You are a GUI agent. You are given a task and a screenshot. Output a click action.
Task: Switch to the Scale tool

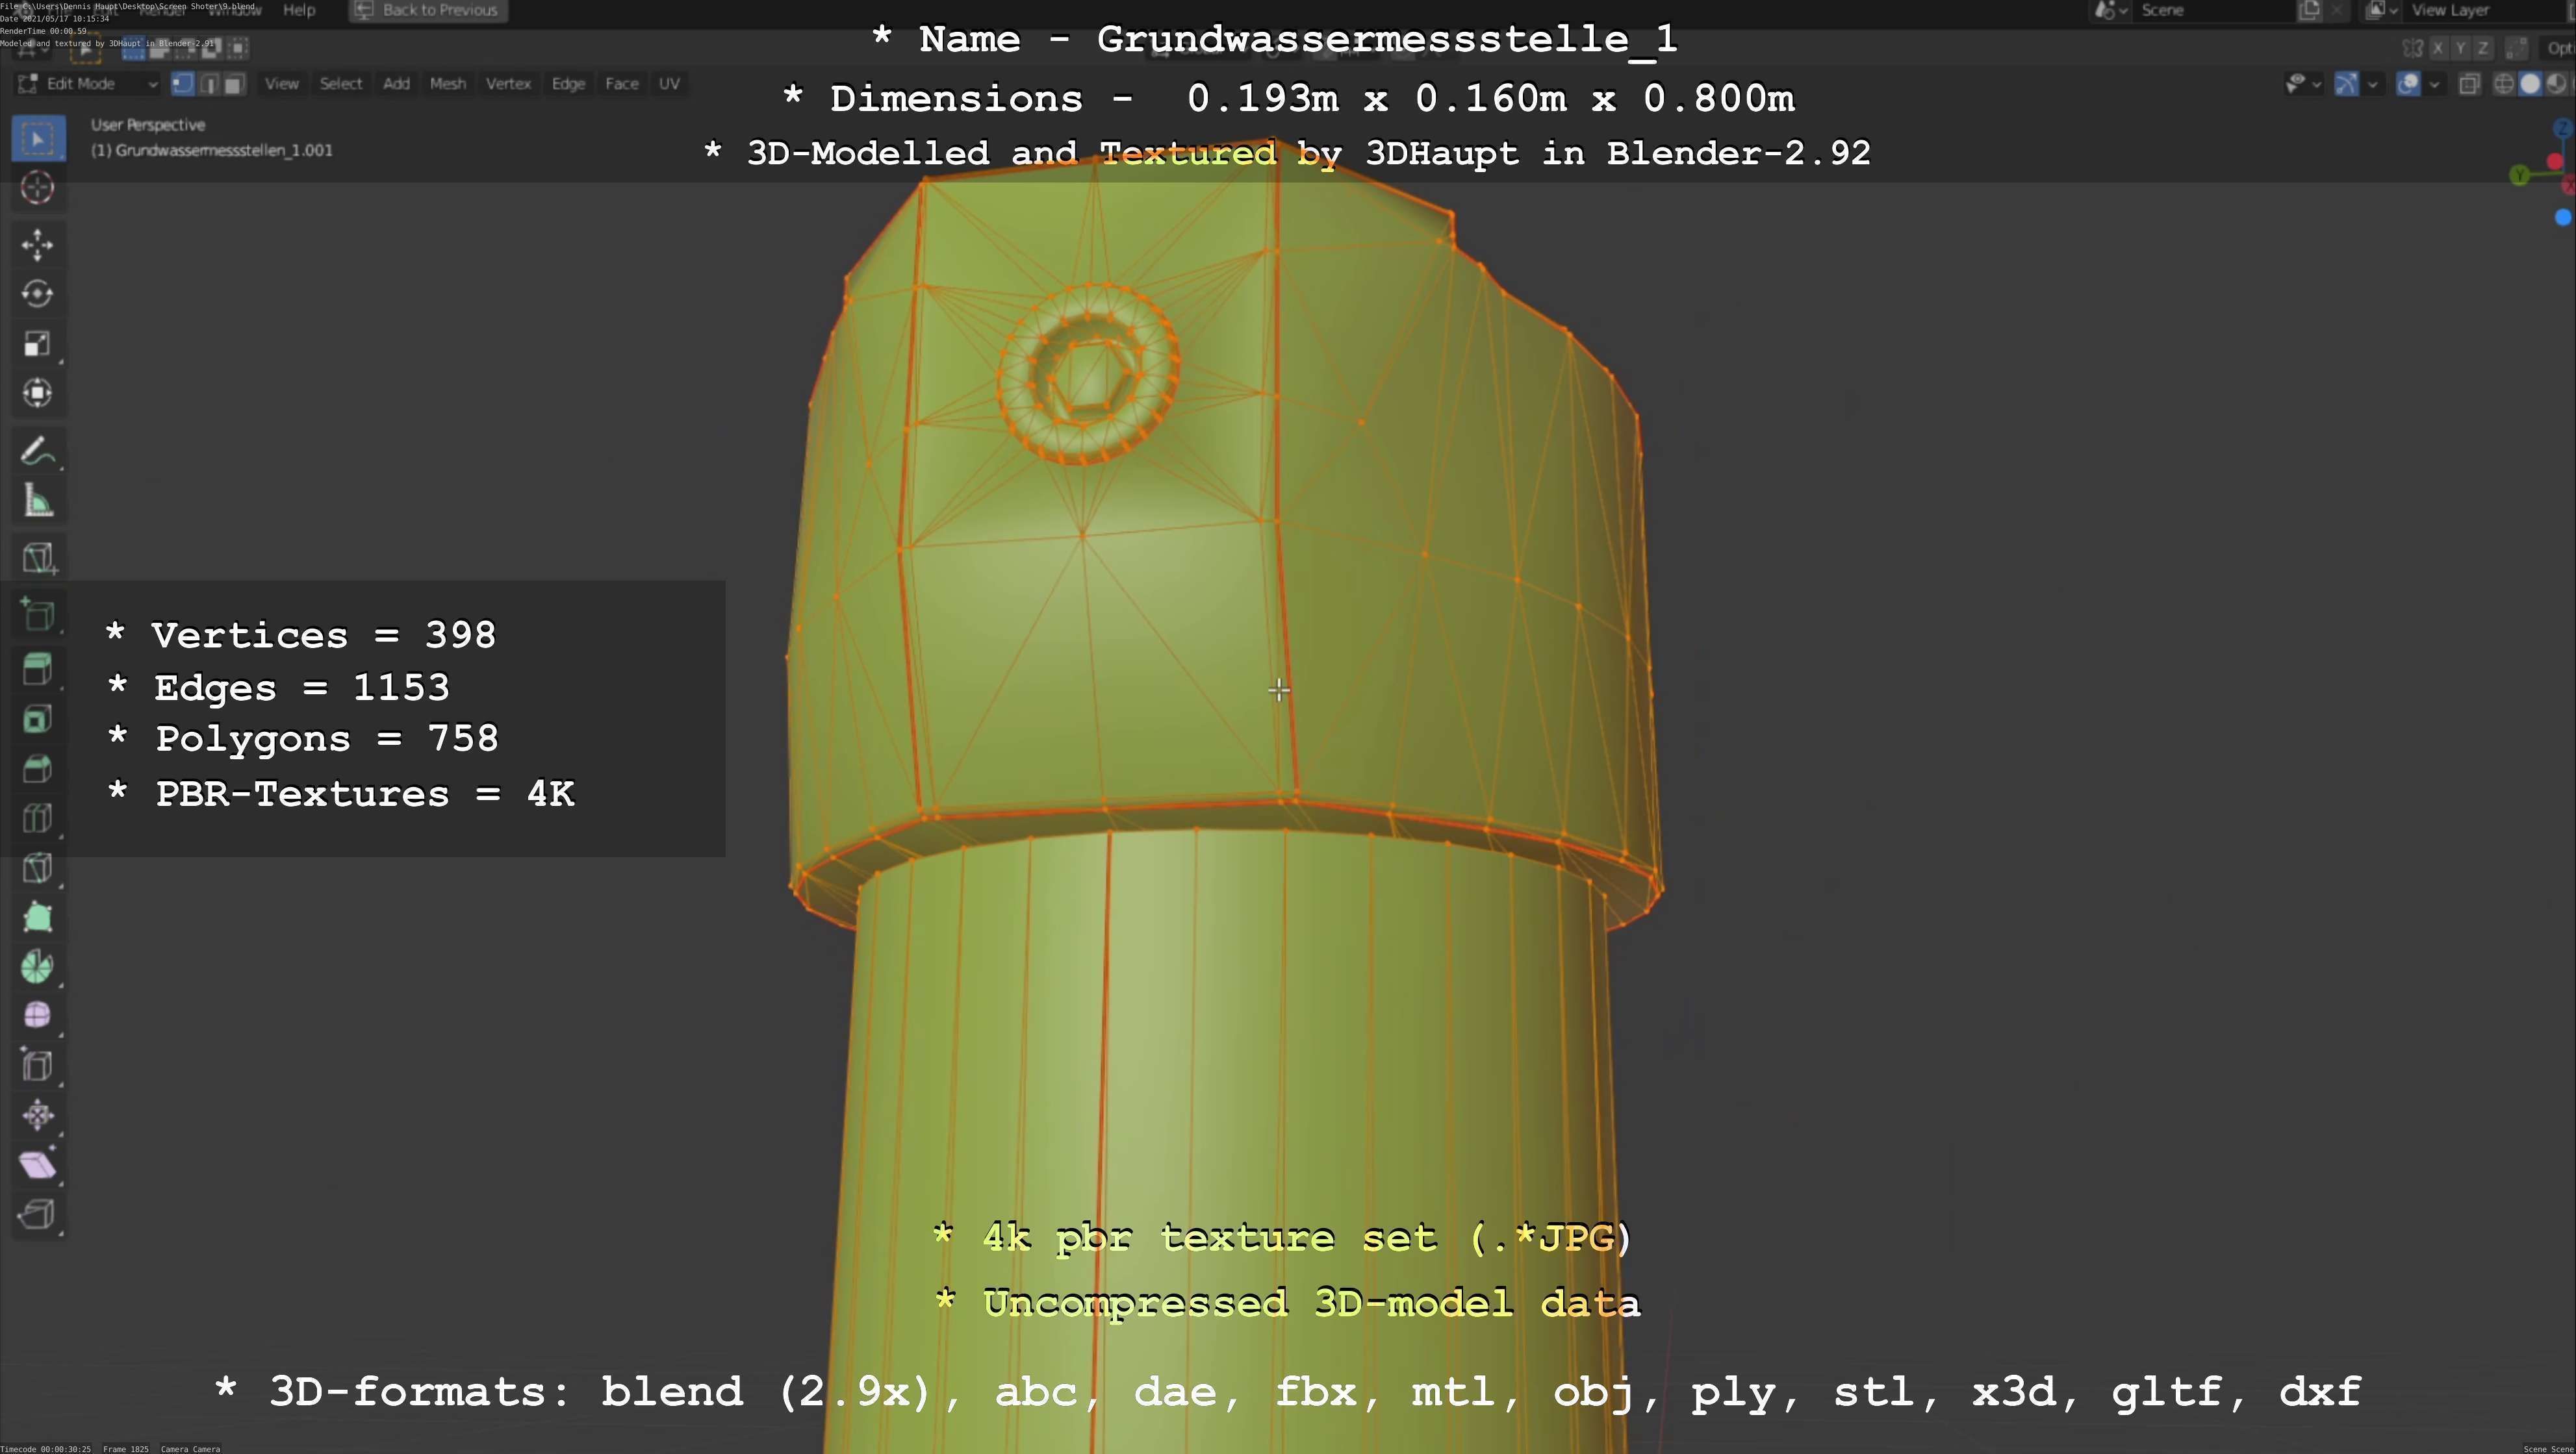38,344
